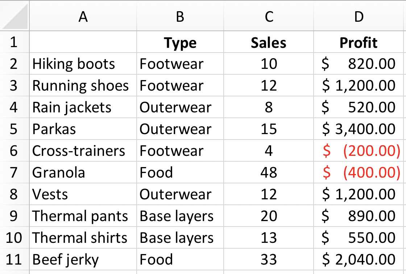Select column A header
Screen dimensions: 406x274
pos(83,16)
